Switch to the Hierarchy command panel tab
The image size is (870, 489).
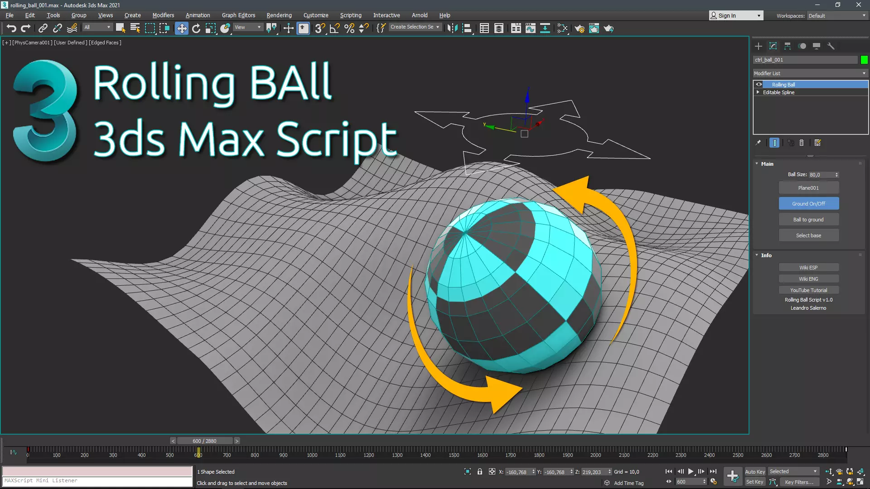point(788,46)
